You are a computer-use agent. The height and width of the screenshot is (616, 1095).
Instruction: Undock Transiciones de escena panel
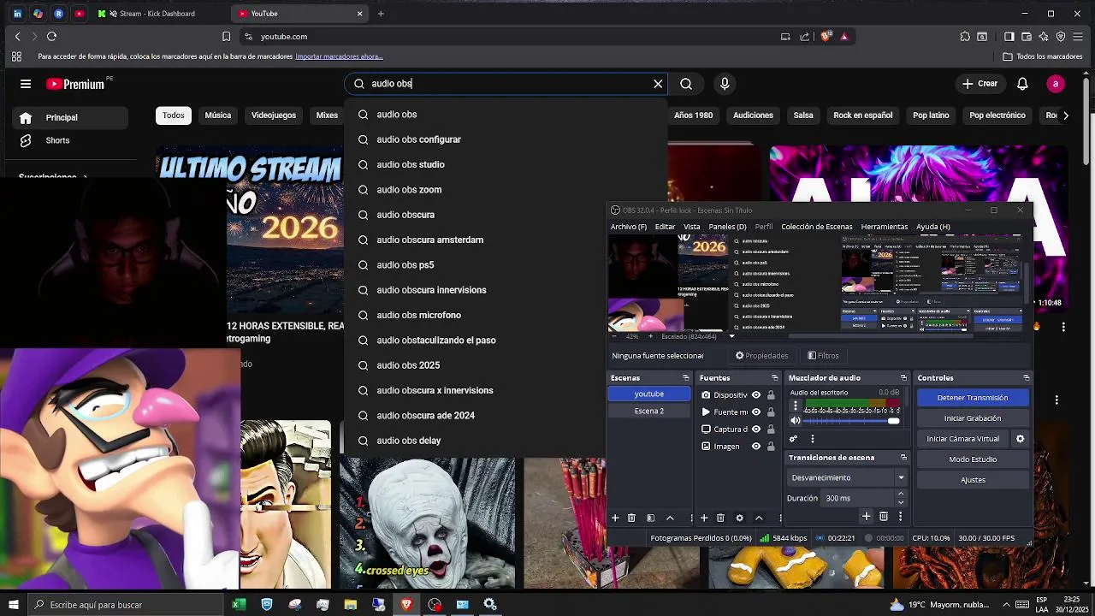903,458
